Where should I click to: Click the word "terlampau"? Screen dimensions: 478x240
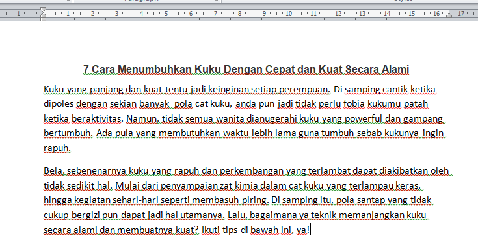tap(371, 185)
